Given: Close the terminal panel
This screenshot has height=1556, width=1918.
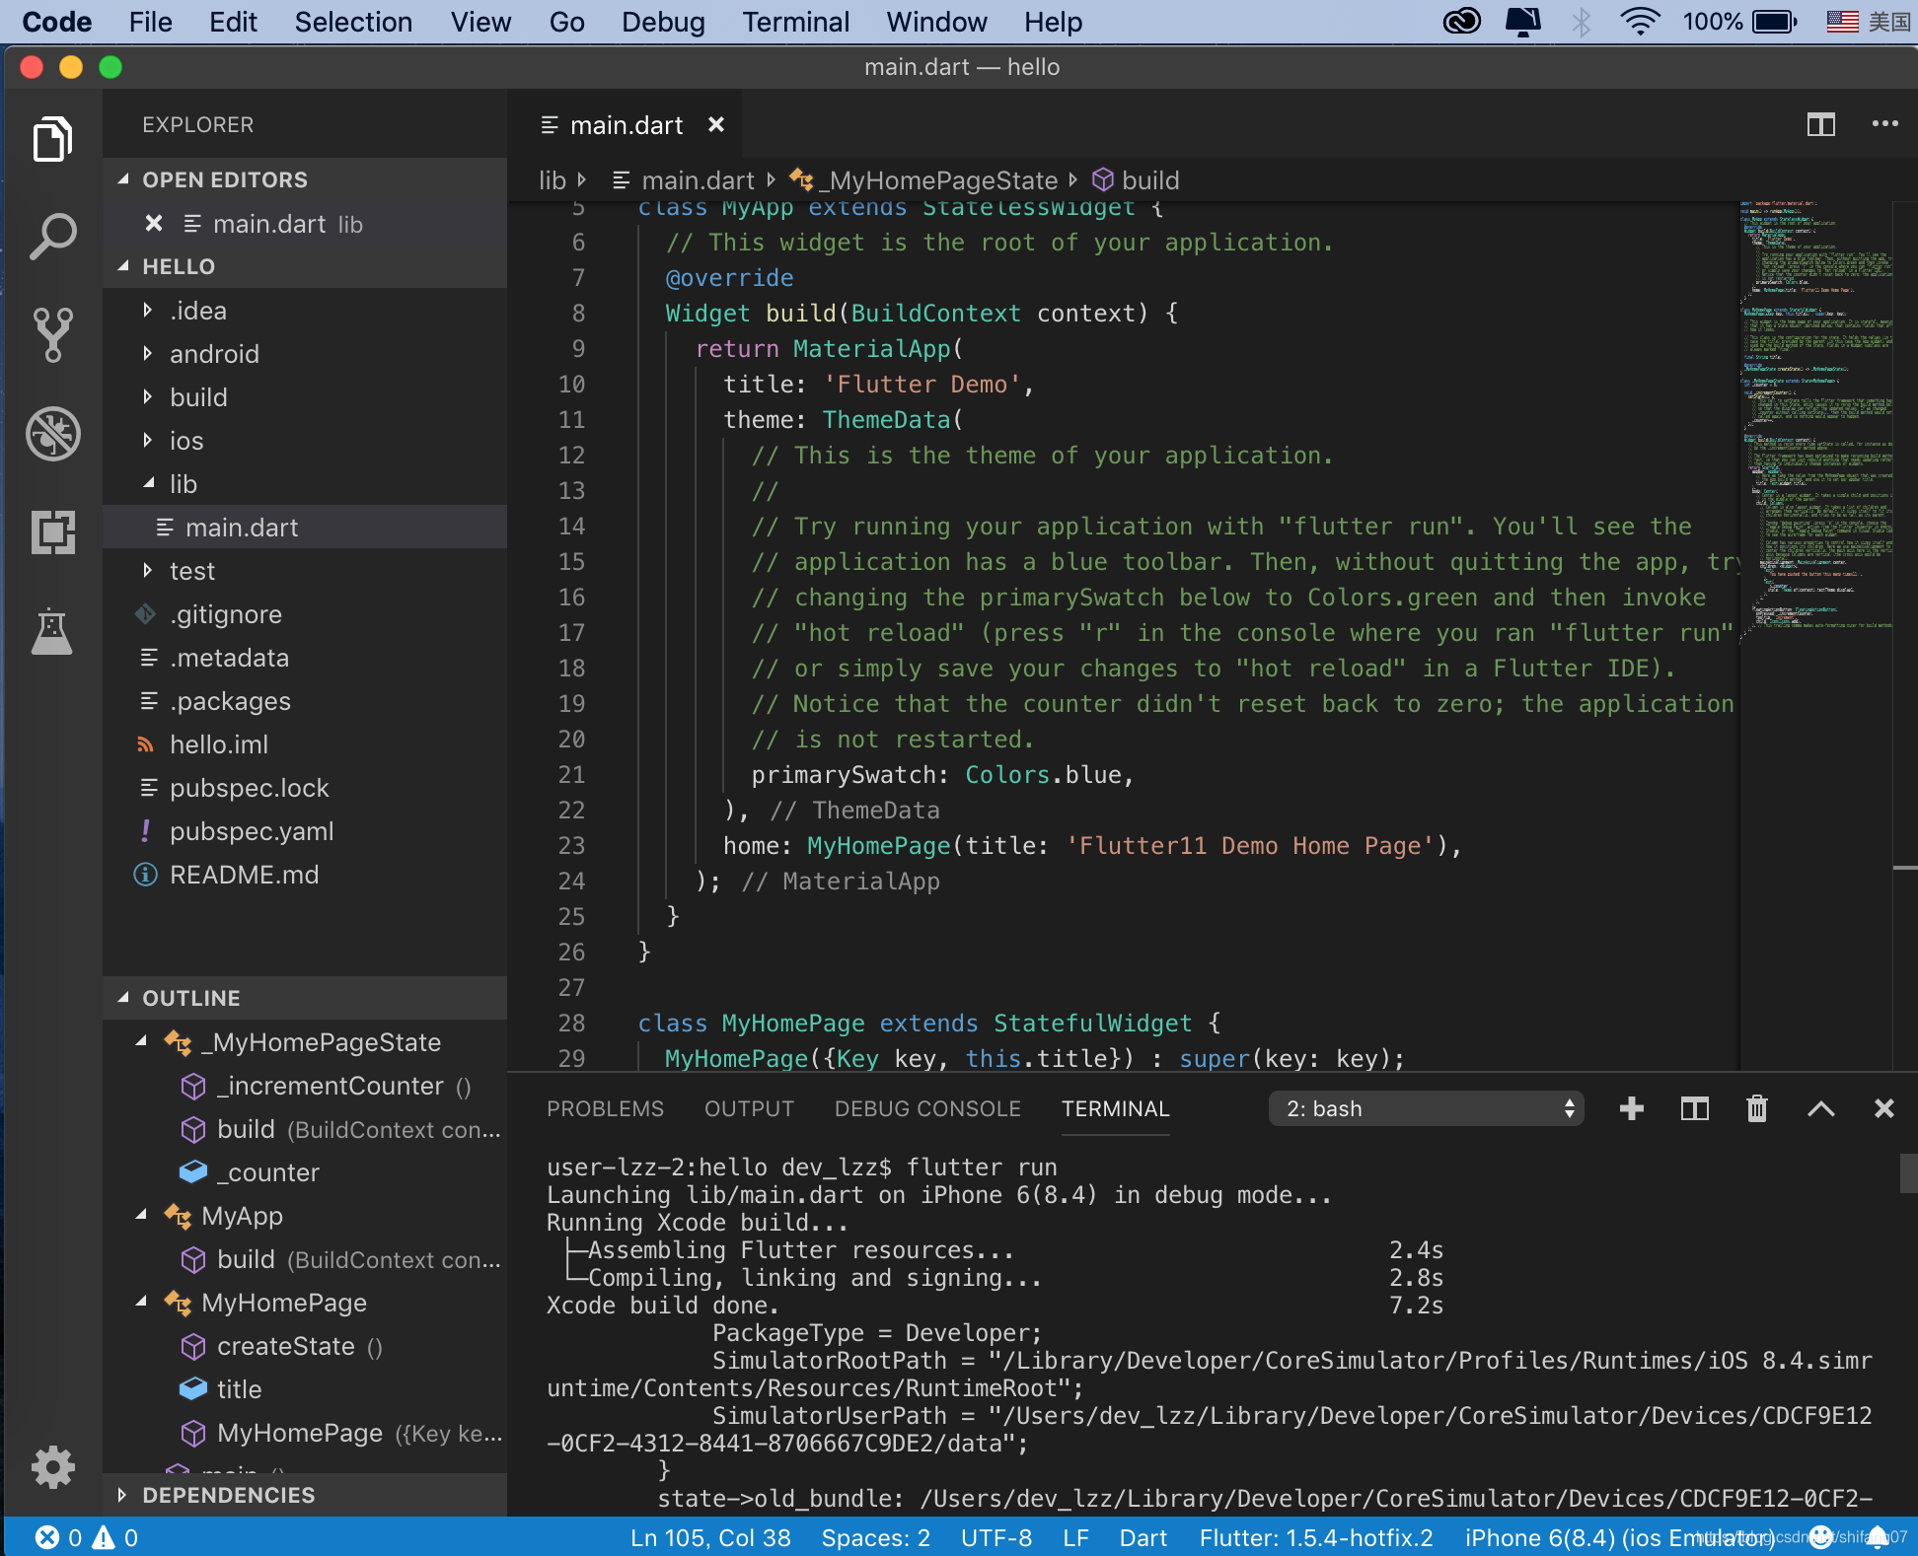Looking at the screenshot, I should click(x=1883, y=1108).
